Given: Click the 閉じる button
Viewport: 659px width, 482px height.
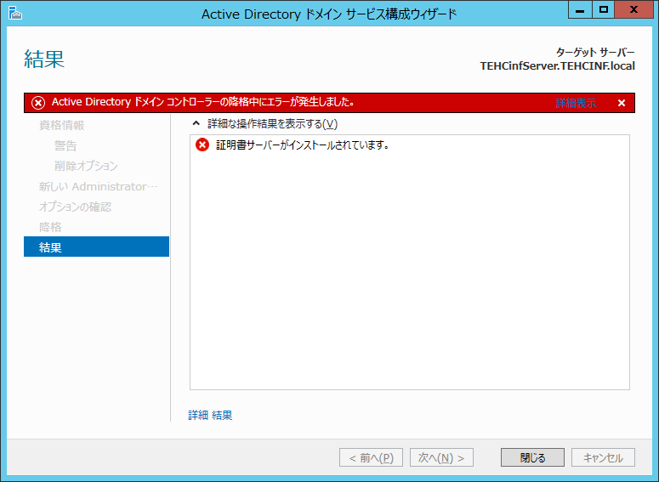Looking at the screenshot, I should [532, 457].
